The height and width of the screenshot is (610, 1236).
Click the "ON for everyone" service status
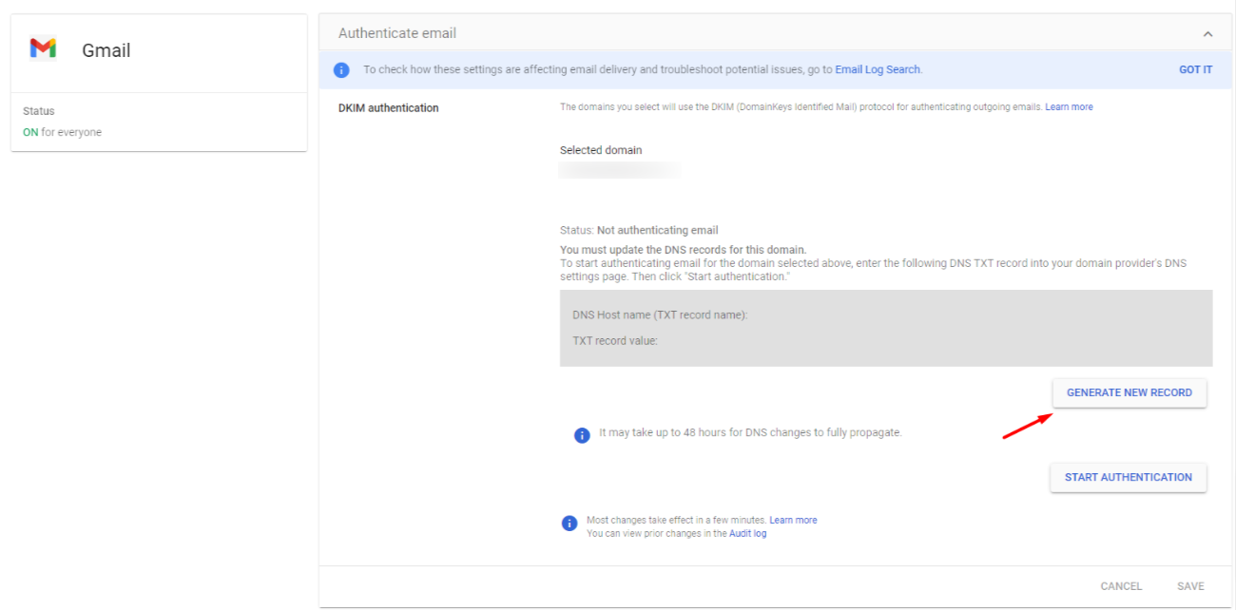pyautogui.click(x=62, y=132)
